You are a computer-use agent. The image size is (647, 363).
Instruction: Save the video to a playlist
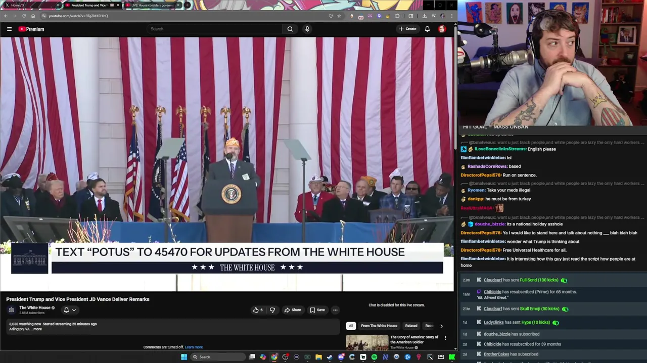click(x=317, y=310)
